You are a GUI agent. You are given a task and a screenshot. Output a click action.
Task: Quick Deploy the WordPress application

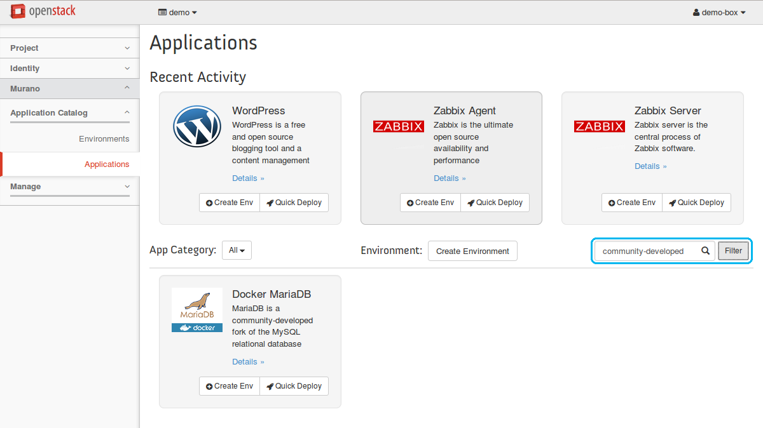click(x=294, y=203)
